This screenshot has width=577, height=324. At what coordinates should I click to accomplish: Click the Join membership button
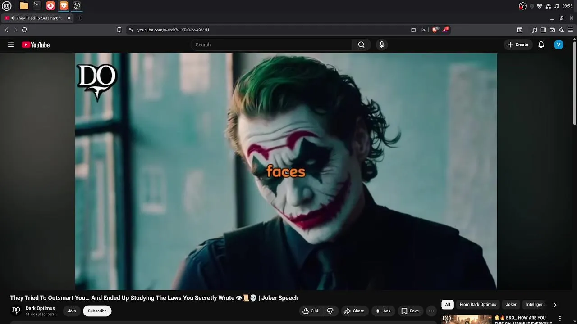[72, 311]
